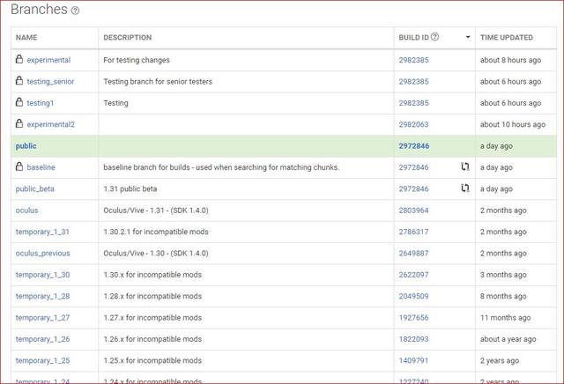This screenshot has width=564, height=384.
Task: Click the help icon beside Branches heading
Action: (75, 11)
